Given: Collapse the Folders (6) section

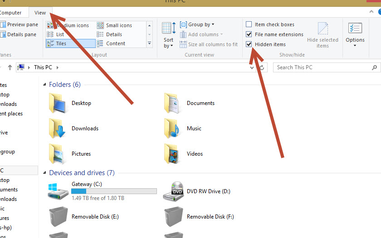Looking at the screenshot, I should (44, 85).
